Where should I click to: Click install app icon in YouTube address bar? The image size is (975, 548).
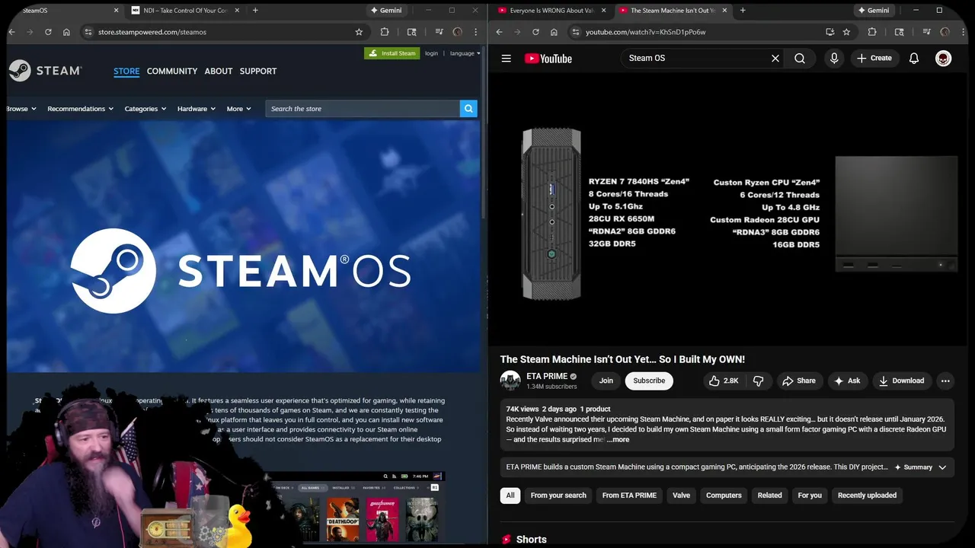click(x=830, y=32)
